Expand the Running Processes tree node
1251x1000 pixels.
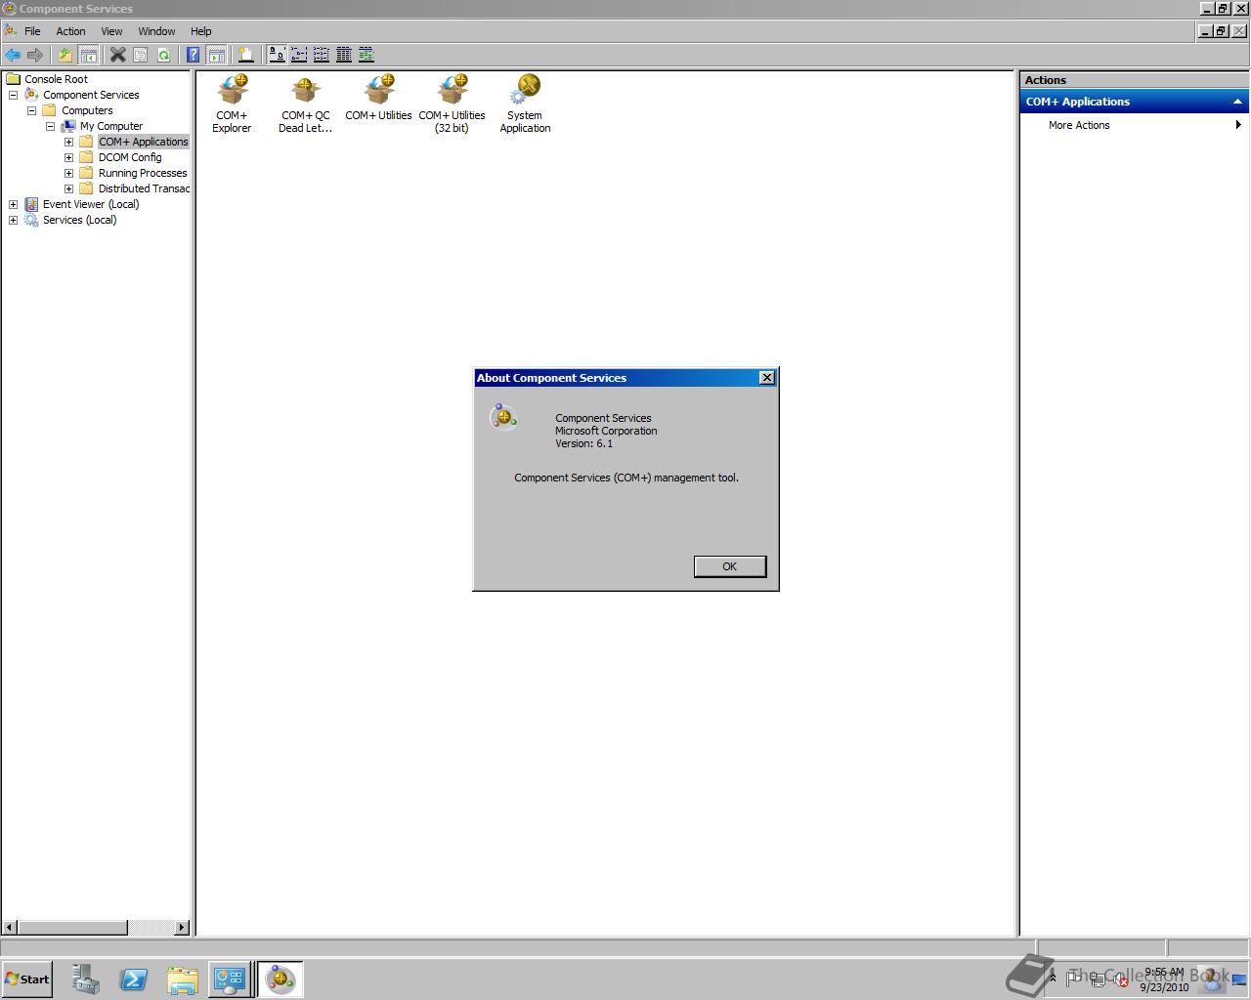pos(68,173)
